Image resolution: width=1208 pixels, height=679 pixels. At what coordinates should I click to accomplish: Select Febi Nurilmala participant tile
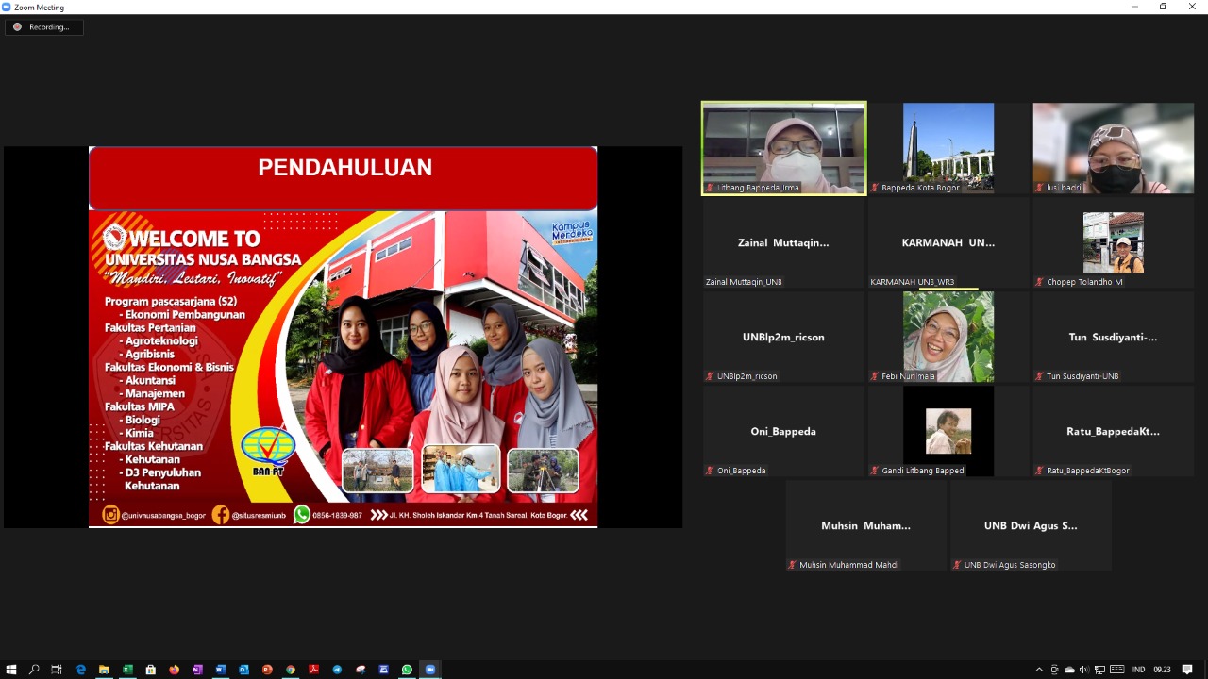point(948,337)
